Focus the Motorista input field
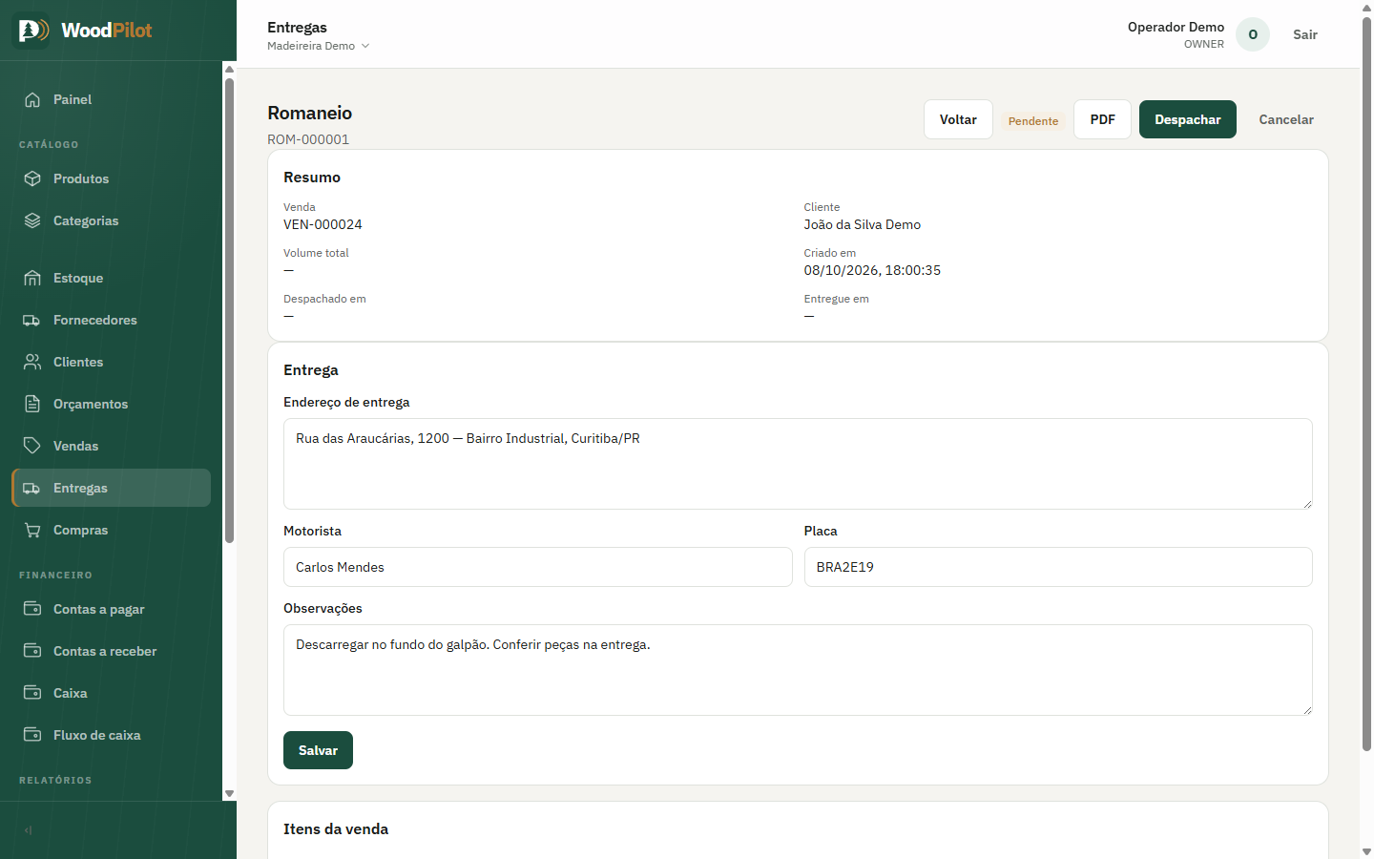Viewport: 1374px width, 859px height. [538, 567]
